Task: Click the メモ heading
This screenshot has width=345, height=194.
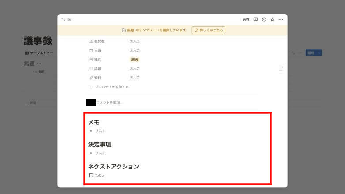Action: 94,122
